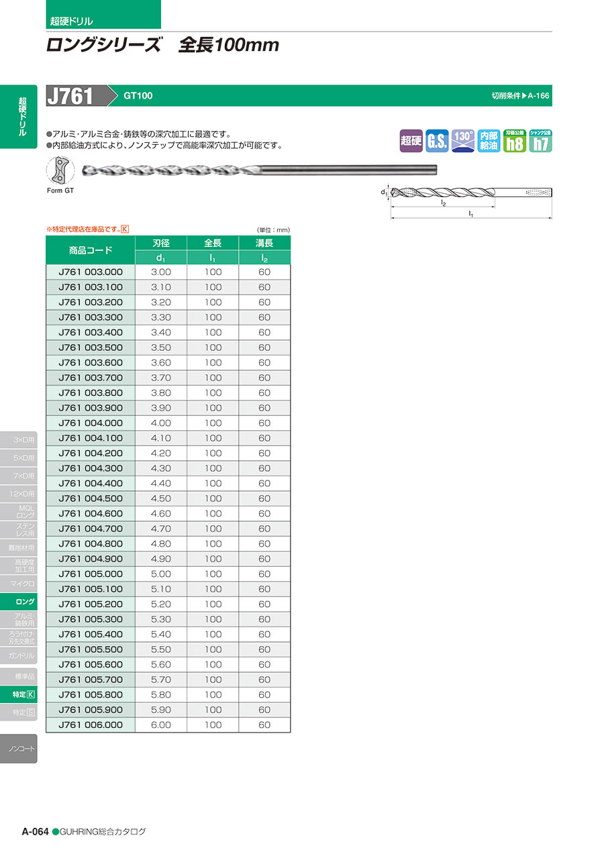Click the 内部給油 internal coolant icon
The image size is (604, 854).
[489, 141]
